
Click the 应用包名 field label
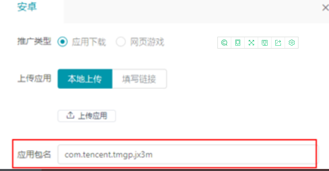point(34,154)
